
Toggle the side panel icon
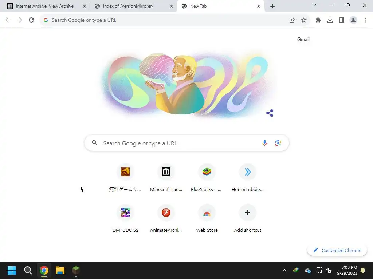point(342,20)
